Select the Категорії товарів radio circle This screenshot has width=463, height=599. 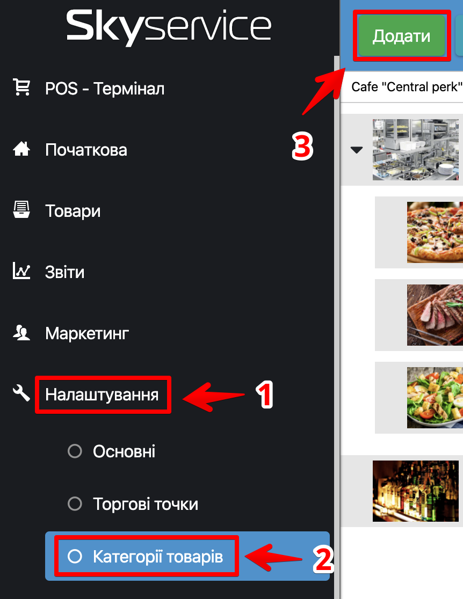pos(75,556)
